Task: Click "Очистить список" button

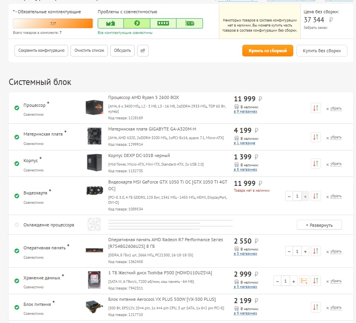Action: (x=89, y=51)
